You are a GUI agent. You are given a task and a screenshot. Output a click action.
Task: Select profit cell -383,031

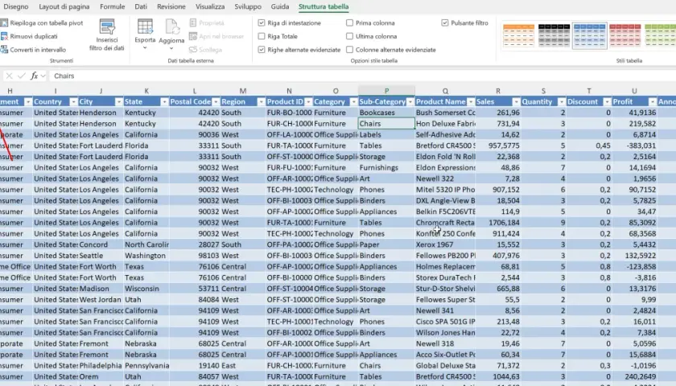634,146
